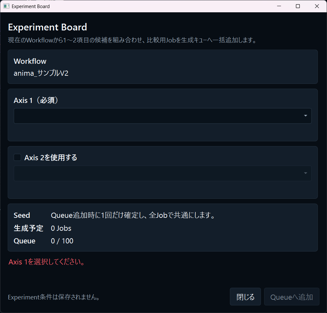Click the workflow name anima_サンプルV2

click(x=41, y=73)
